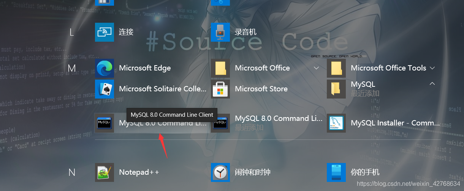The image size is (464, 191).
Task: Launch the MySQL Installer icon
Action: (336, 123)
